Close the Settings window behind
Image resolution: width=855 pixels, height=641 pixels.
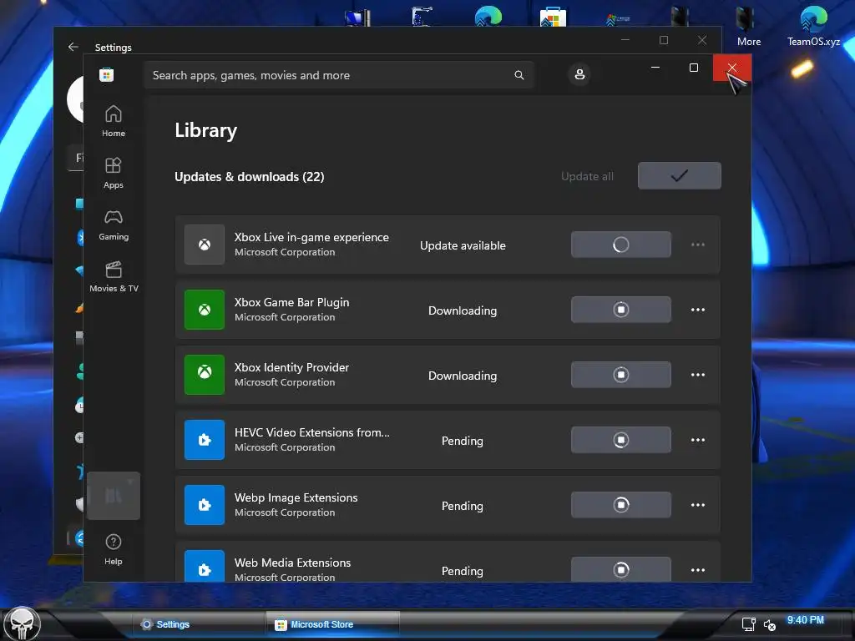click(702, 40)
